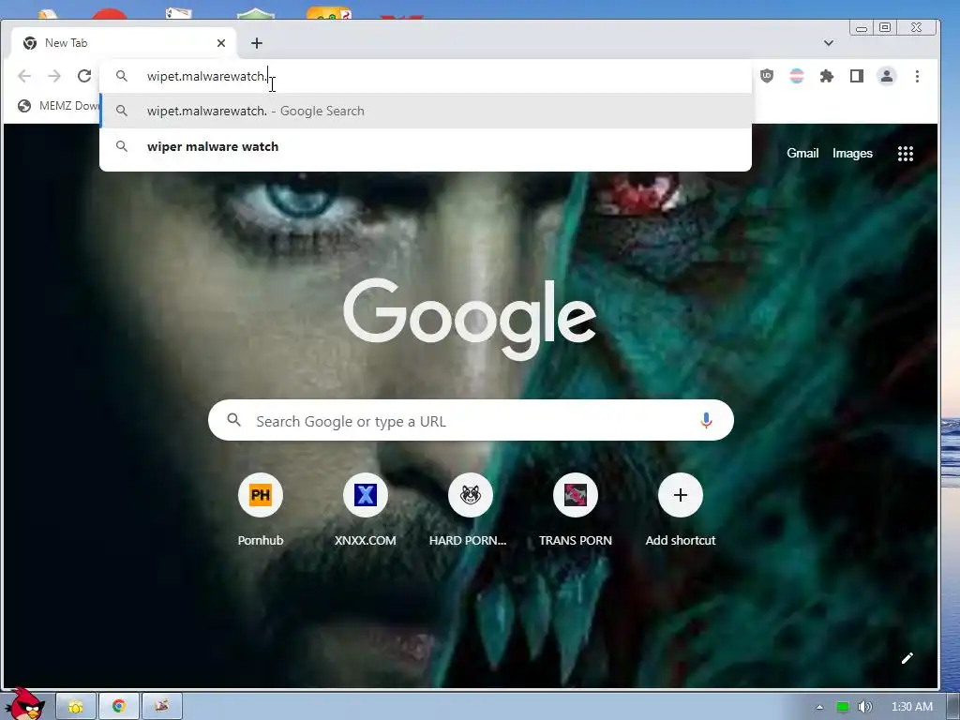Screen dimensions: 960x720
Task: Switch to Chrome in the taskbar
Action: (119, 707)
